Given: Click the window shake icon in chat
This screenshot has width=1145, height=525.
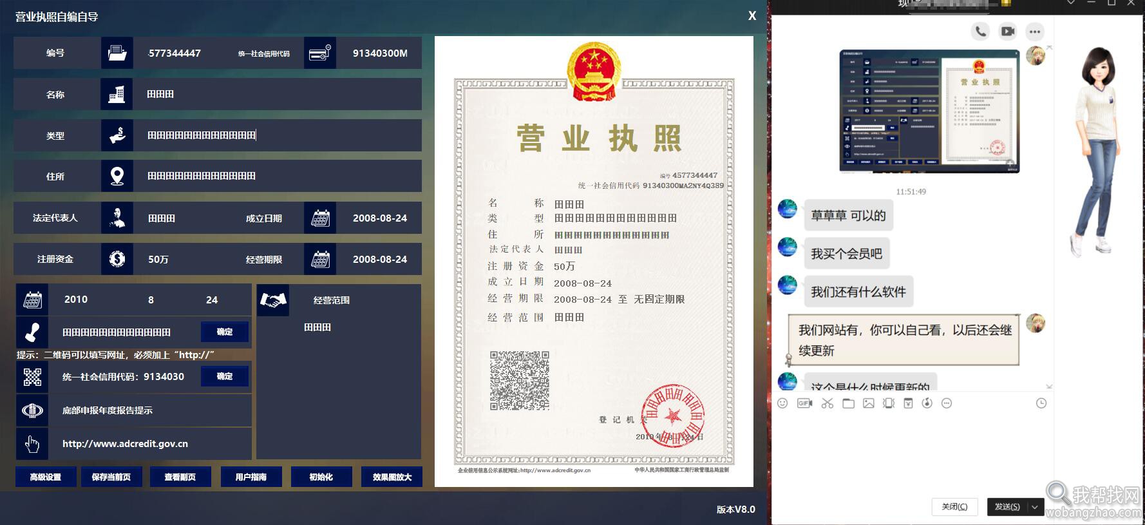Looking at the screenshot, I should [x=889, y=403].
